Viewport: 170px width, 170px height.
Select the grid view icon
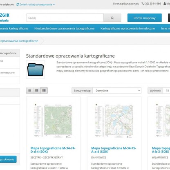pyautogui.click(x=44, y=90)
